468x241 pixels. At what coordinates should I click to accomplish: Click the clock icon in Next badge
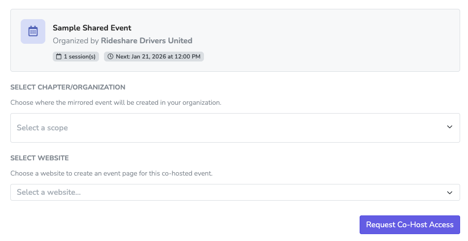pos(110,57)
